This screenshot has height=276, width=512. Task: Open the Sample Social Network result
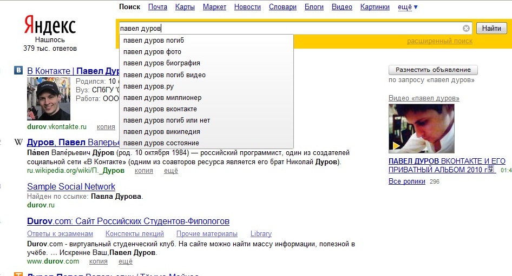[x=71, y=187]
